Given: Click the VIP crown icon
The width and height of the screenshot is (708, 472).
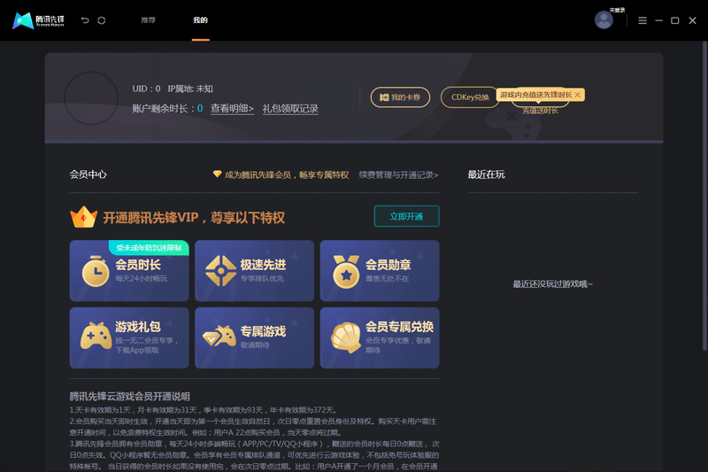Looking at the screenshot, I should coord(83,217).
